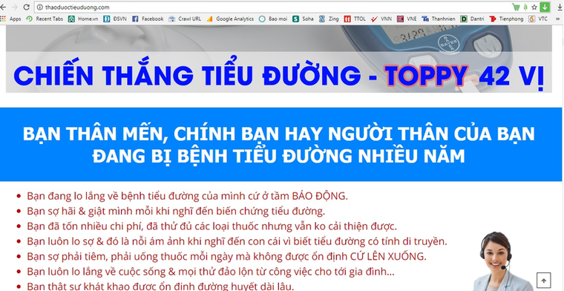This screenshot has width=564, height=291.
Task: Open the downloads icon at the toolbar edge
Action: point(560,7)
